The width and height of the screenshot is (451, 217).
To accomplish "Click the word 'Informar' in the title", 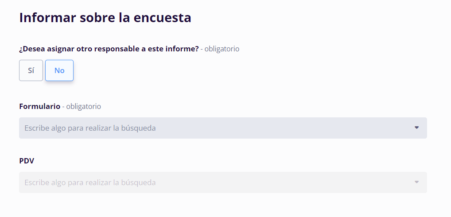I will (x=47, y=18).
